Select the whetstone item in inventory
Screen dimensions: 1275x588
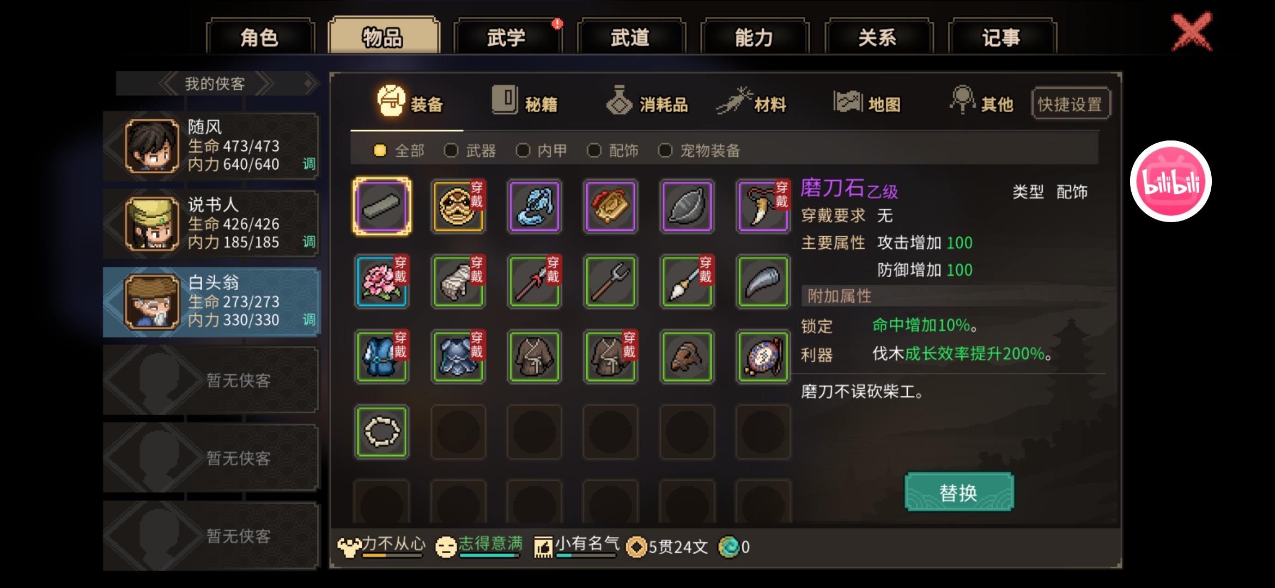tap(381, 206)
